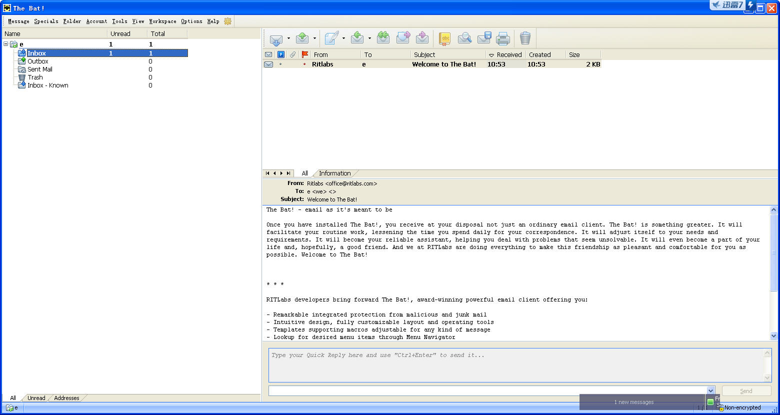
Task: Click first-tab navigation arrow
Action: coord(267,173)
